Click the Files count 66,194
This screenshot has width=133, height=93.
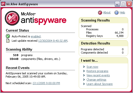point(119,33)
